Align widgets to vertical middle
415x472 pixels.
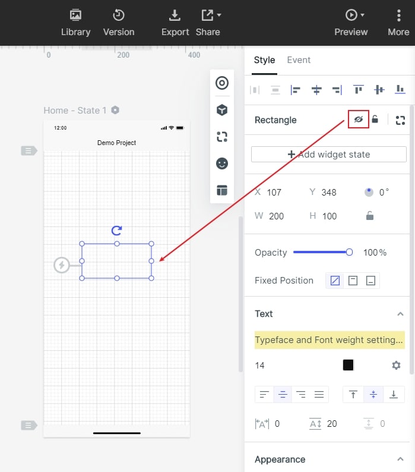(379, 90)
